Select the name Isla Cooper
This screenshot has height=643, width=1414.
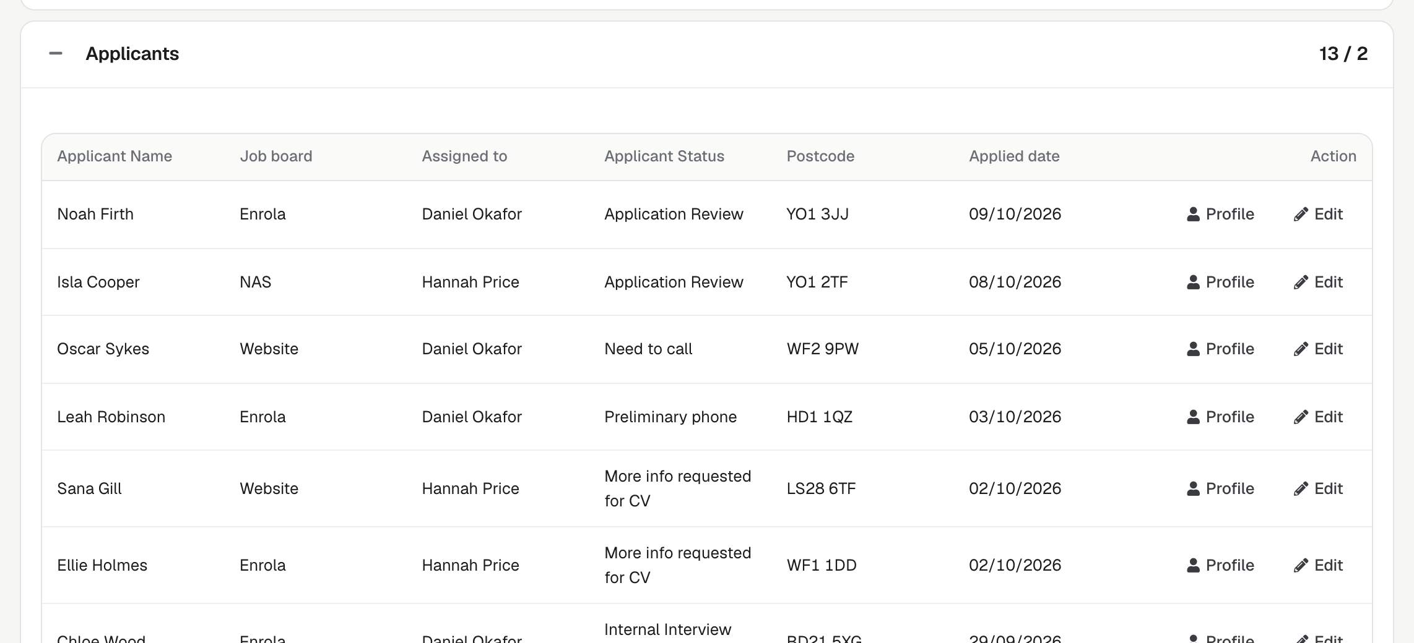(98, 282)
